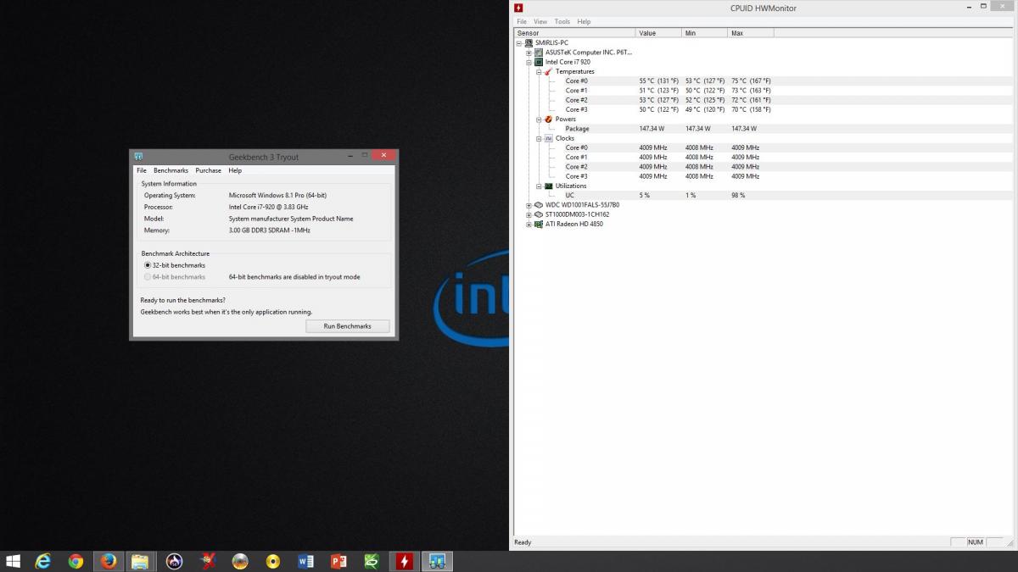Launch Google Chrome from the taskbar

coord(76,561)
